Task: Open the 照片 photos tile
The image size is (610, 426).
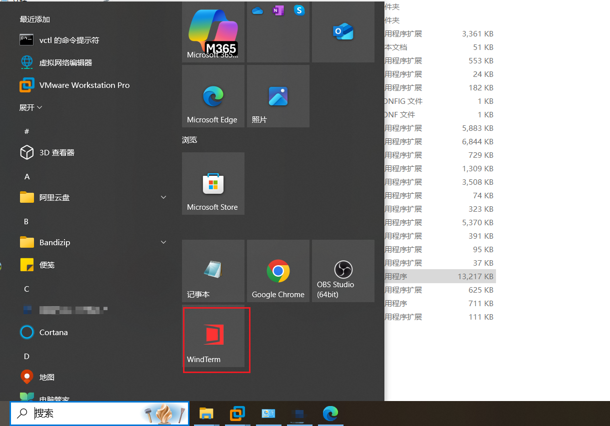Action: (x=278, y=96)
